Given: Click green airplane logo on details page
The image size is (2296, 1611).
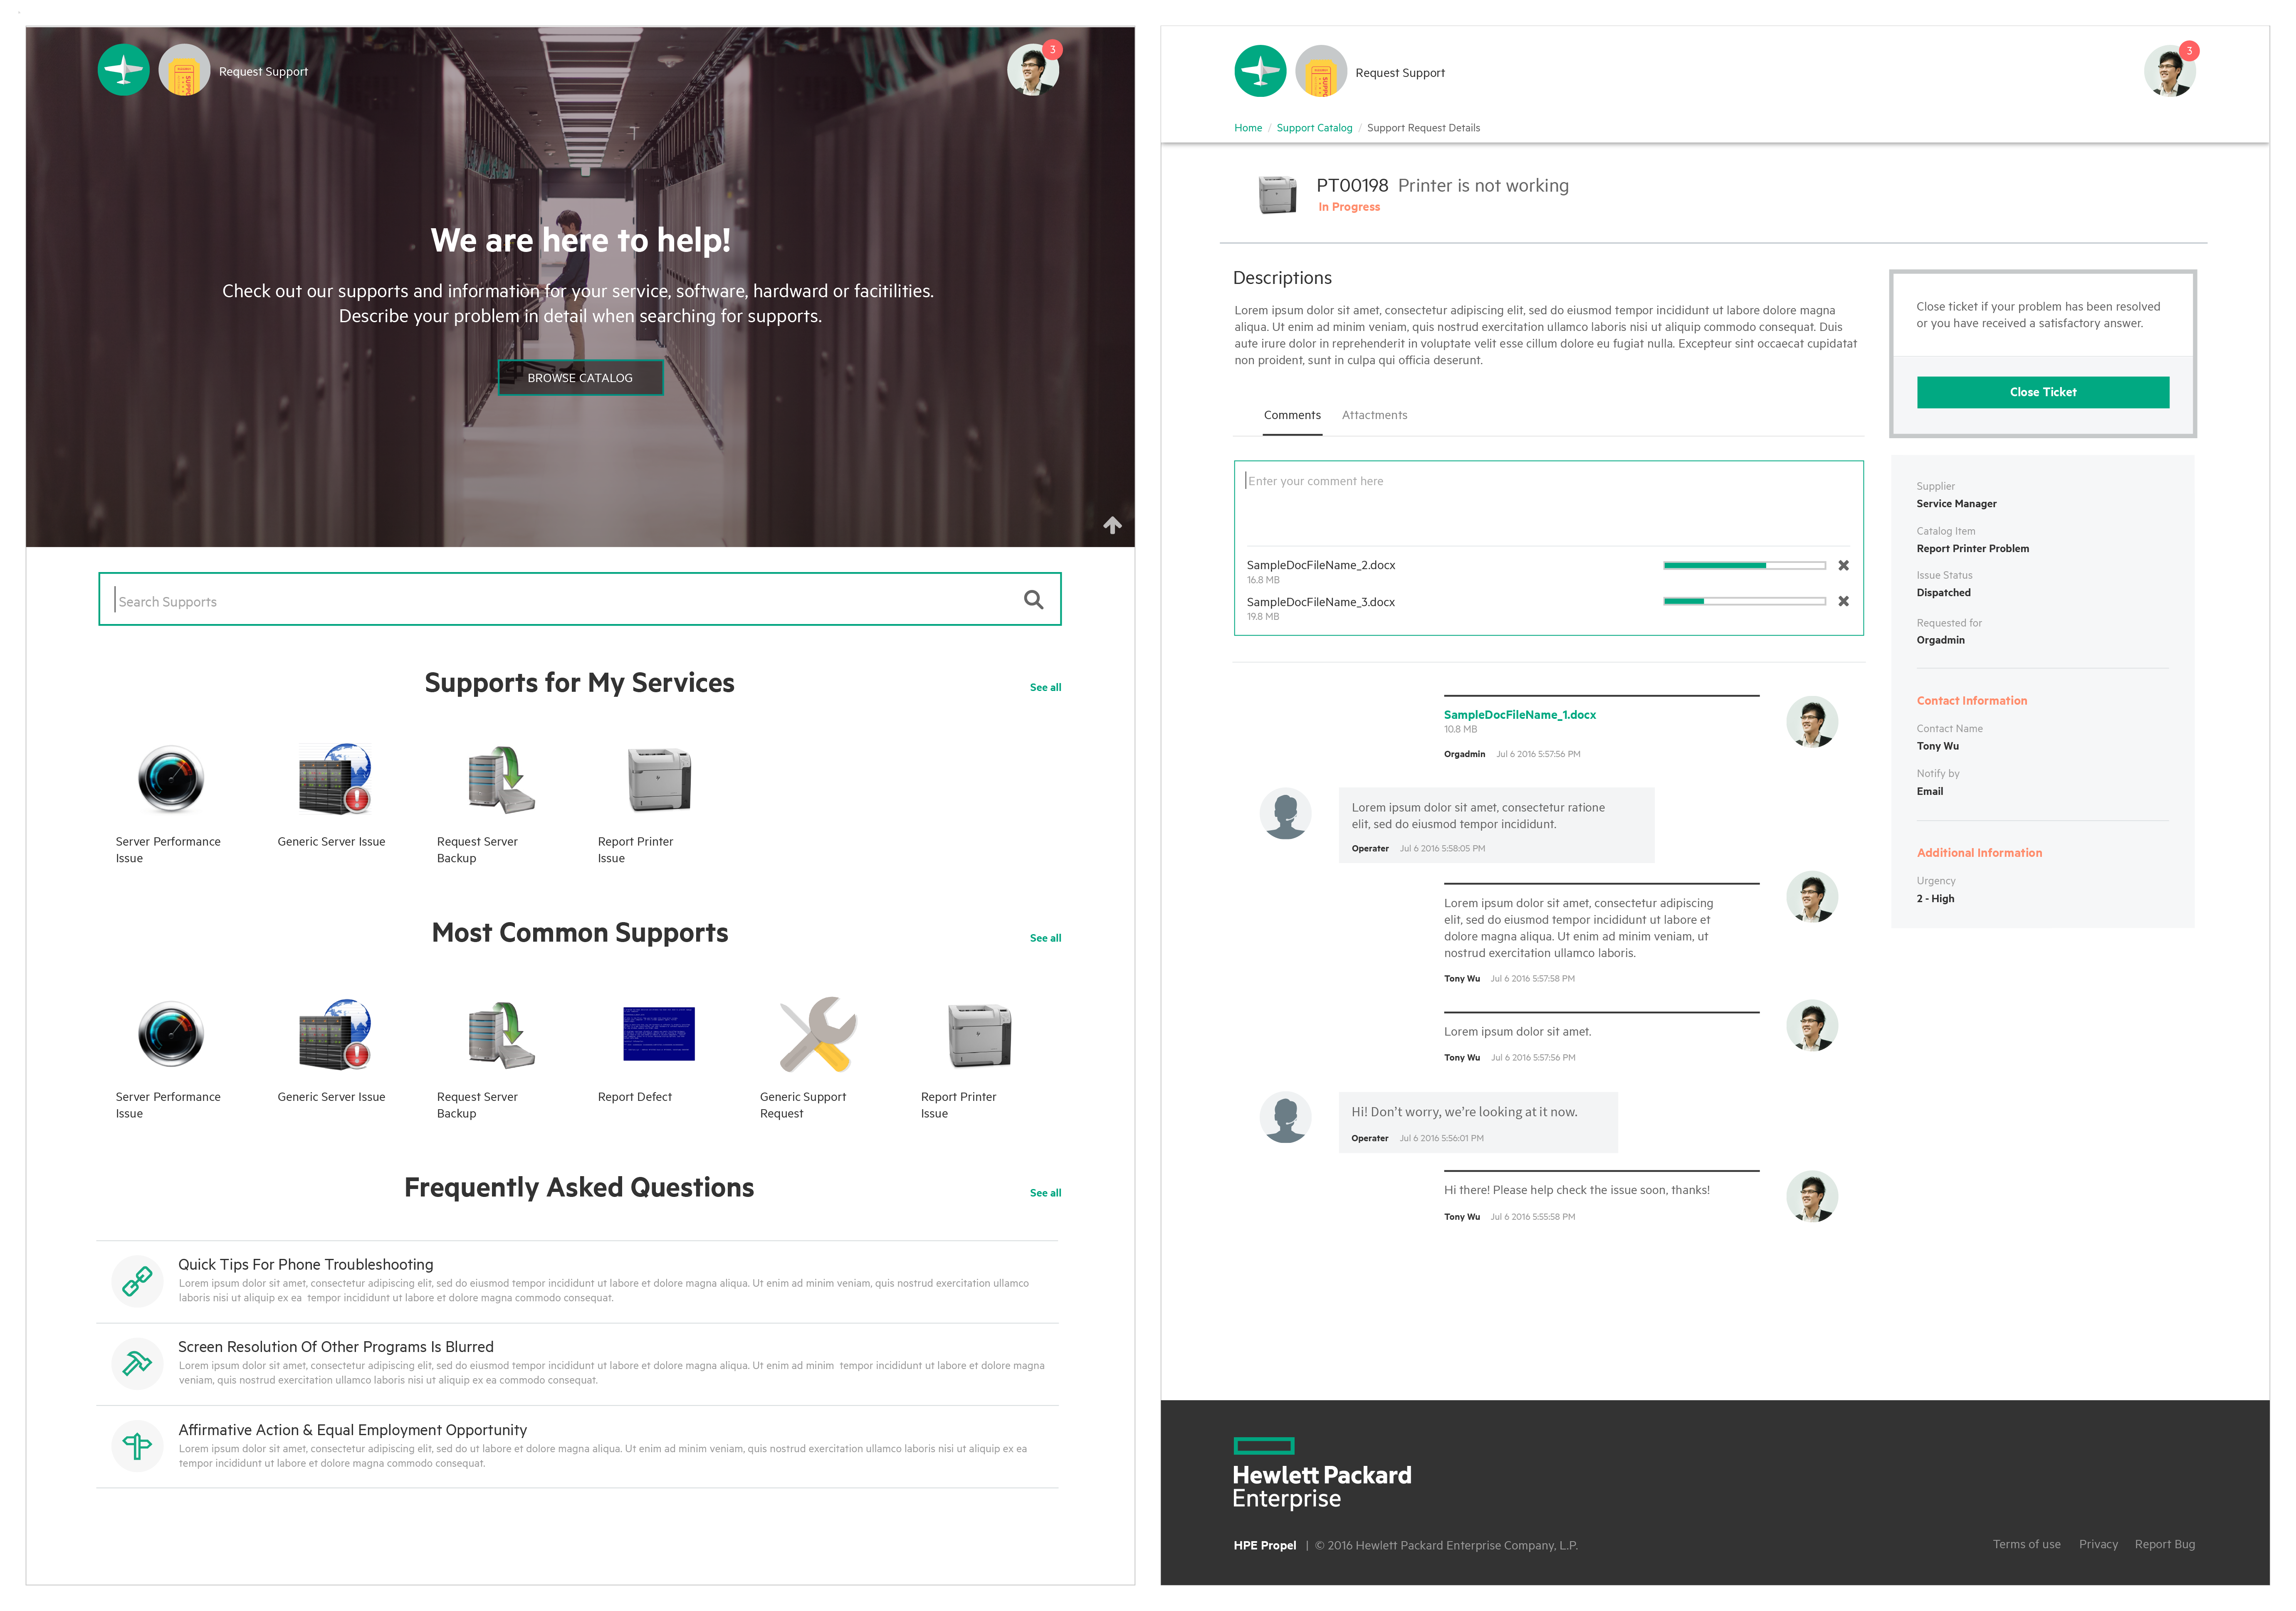Looking at the screenshot, I should 1260,71.
